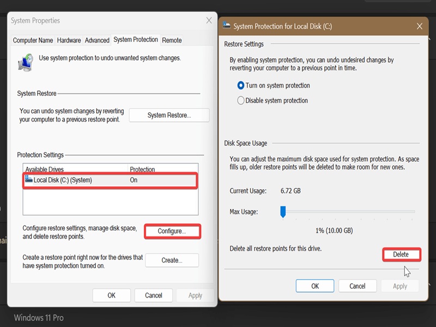Viewport: 436px width, 327px height.
Task: Click the disk icon in System Protection title bar
Action: coord(227,26)
